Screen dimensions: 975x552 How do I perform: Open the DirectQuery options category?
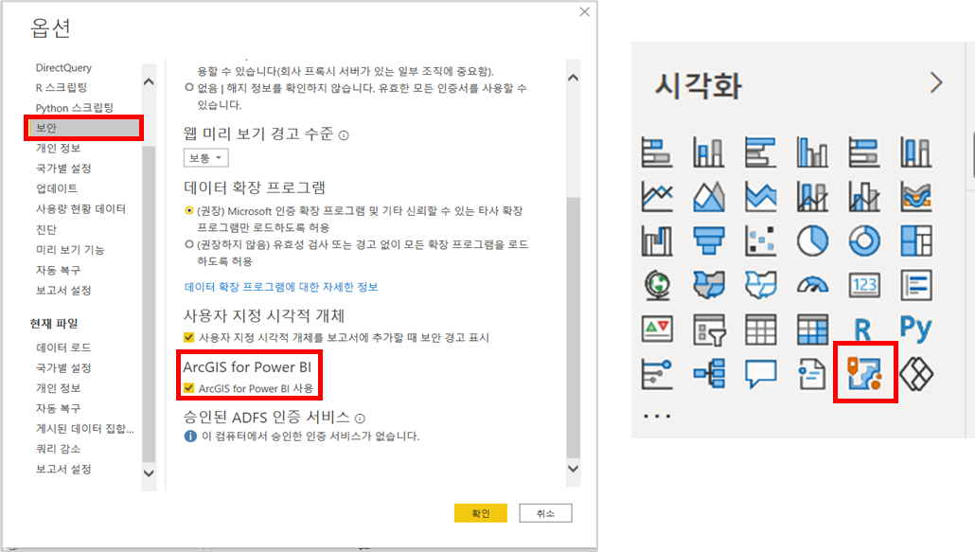63,68
